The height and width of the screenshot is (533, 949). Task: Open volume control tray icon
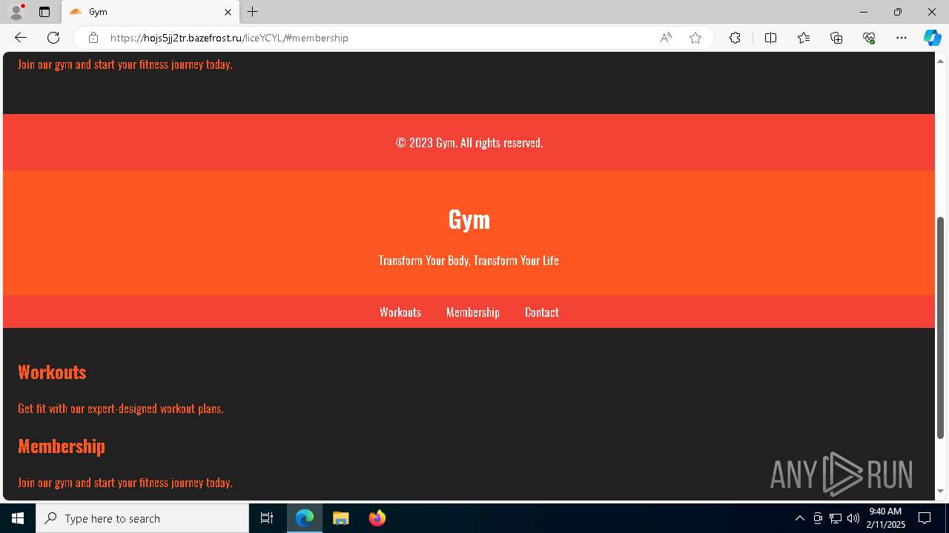853,518
